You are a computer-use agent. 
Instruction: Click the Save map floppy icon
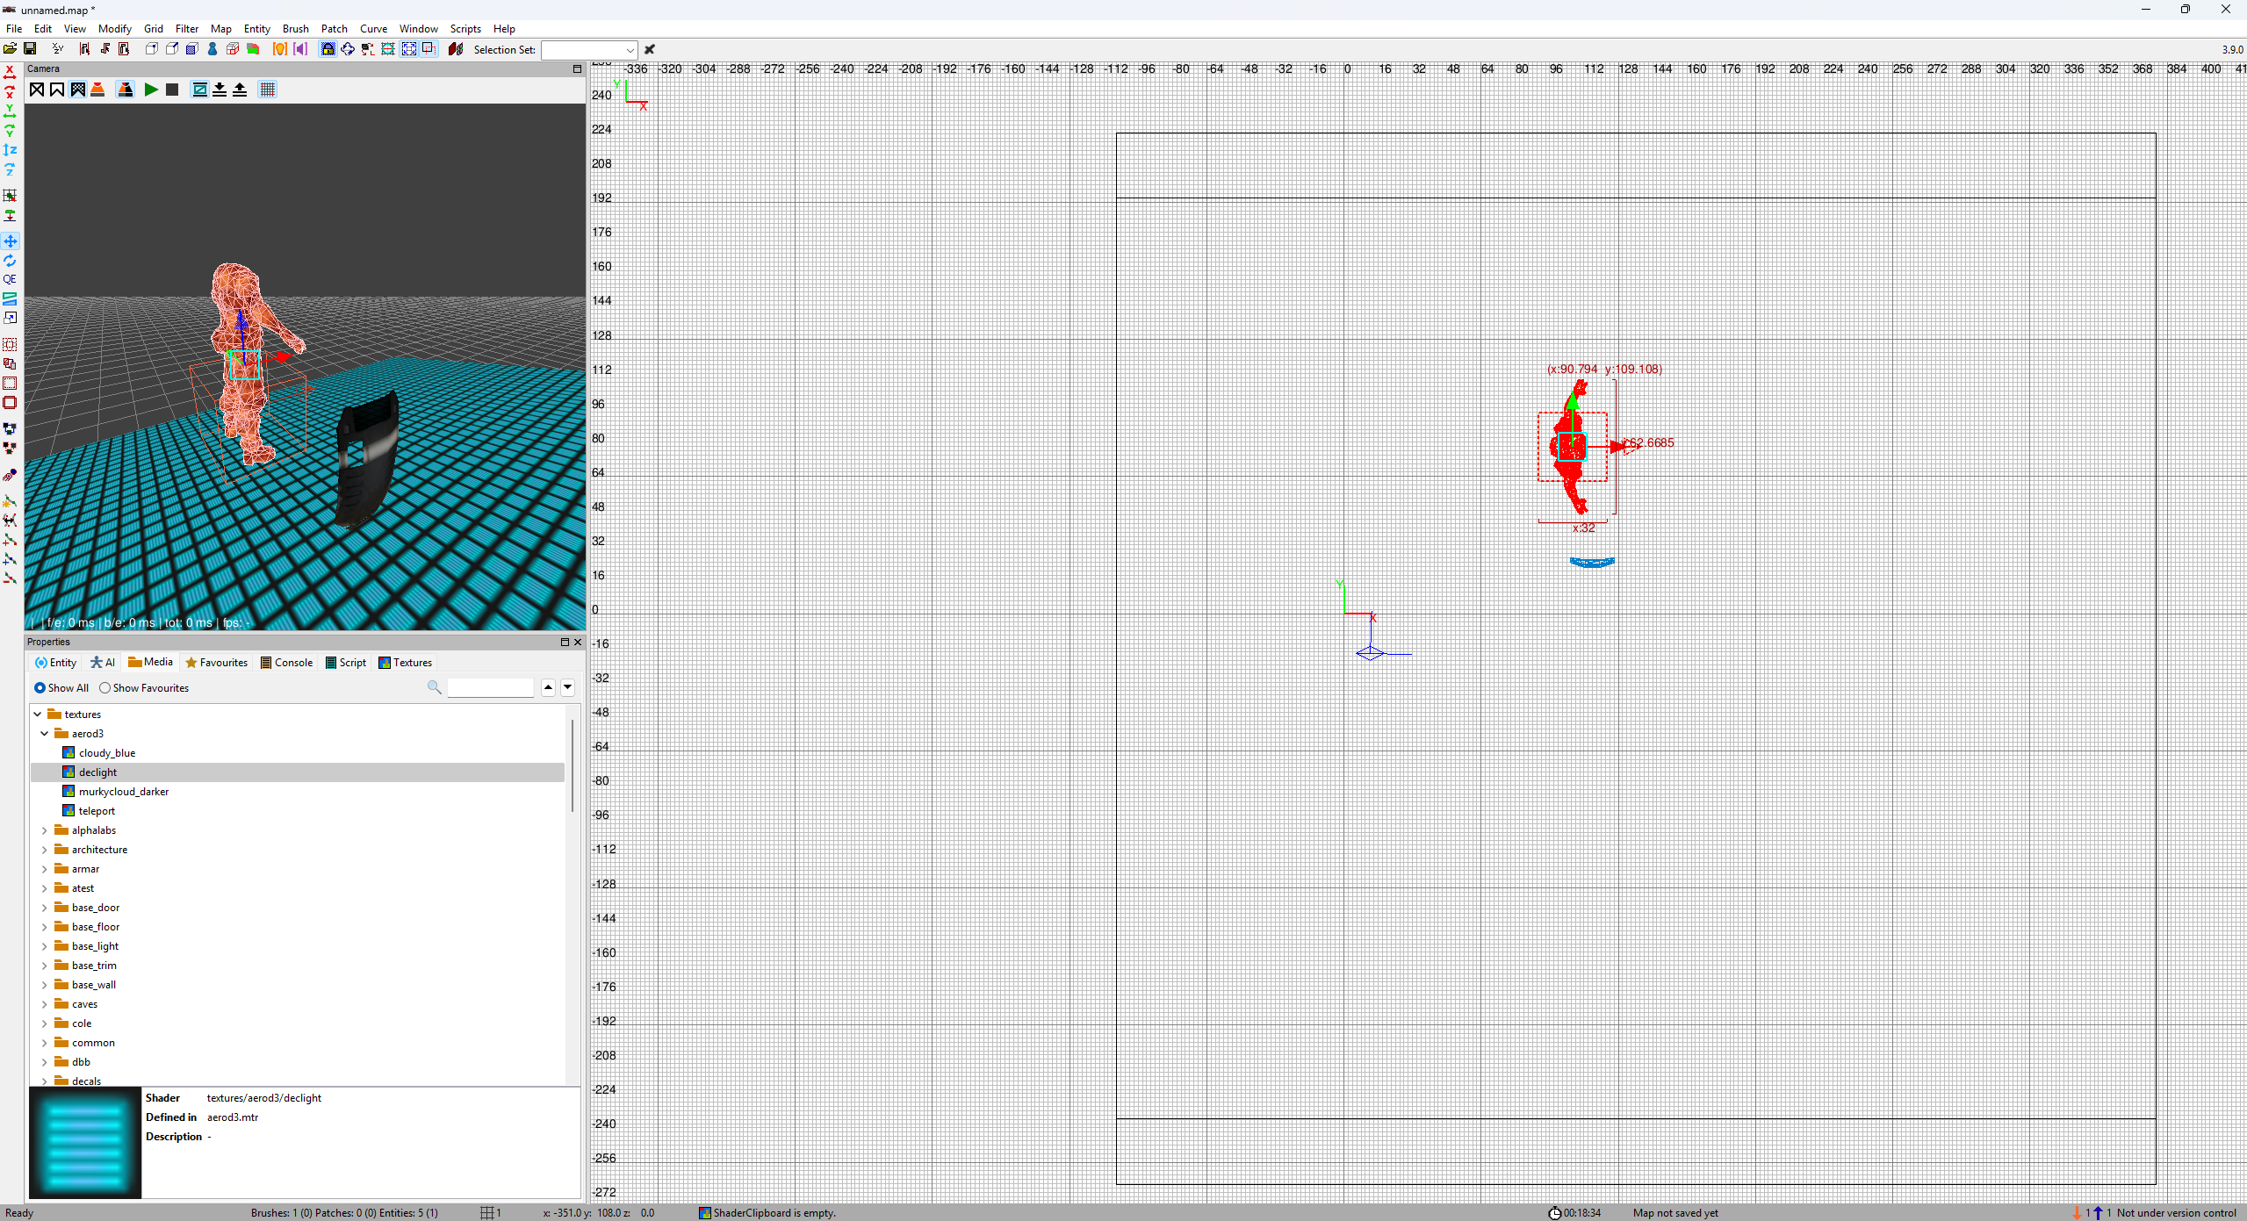pyautogui.click(x=30, y=49)
